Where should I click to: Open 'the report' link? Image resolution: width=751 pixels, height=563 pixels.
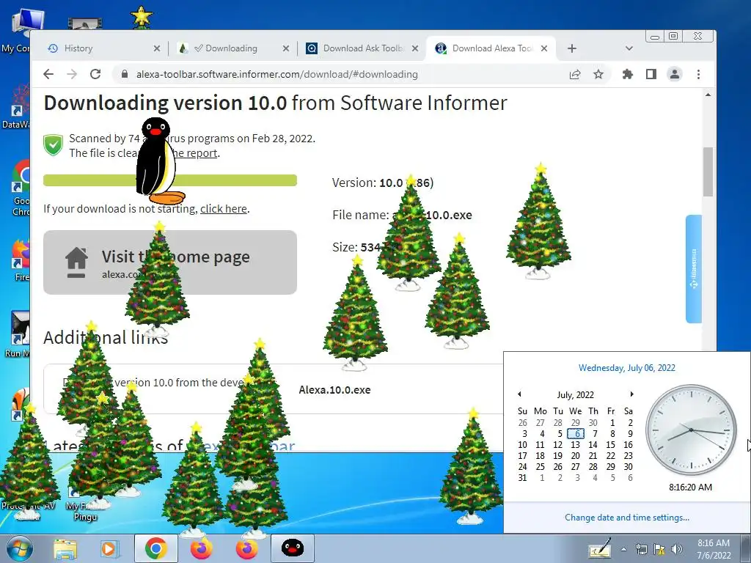(195, 153)
